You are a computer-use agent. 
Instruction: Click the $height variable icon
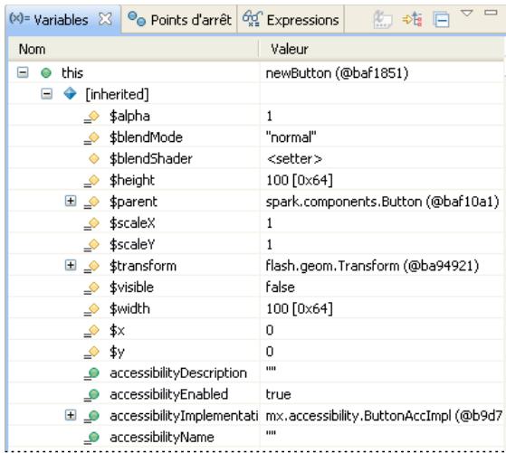coord(91,181)
